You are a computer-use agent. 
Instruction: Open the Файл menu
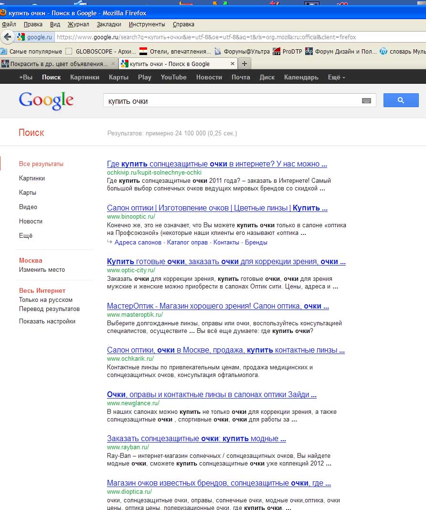pos(9,24)
